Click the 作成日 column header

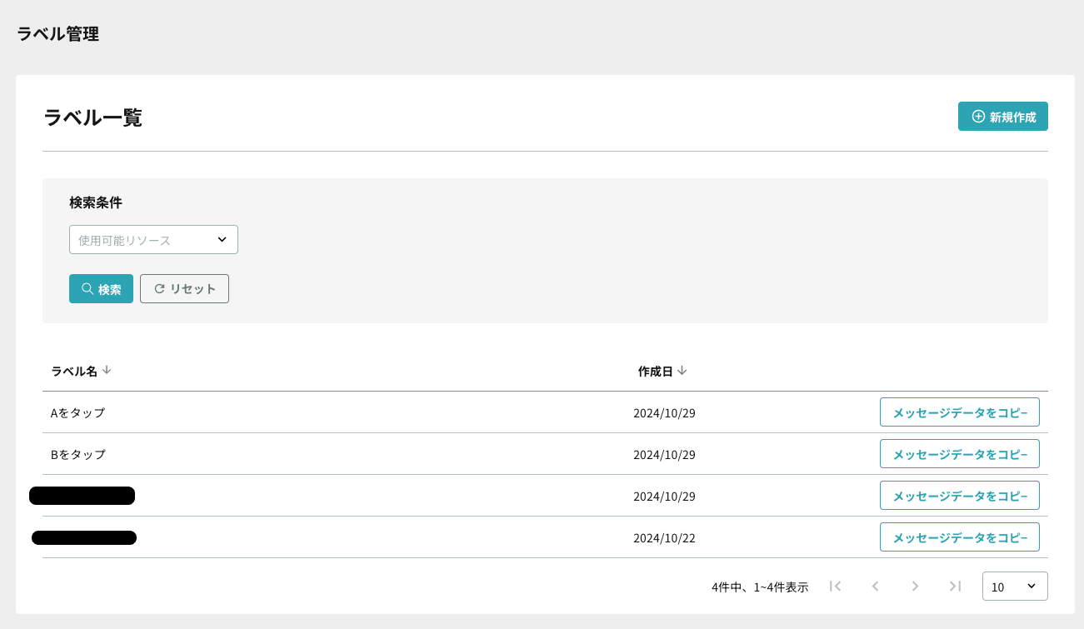pos(655,371)
